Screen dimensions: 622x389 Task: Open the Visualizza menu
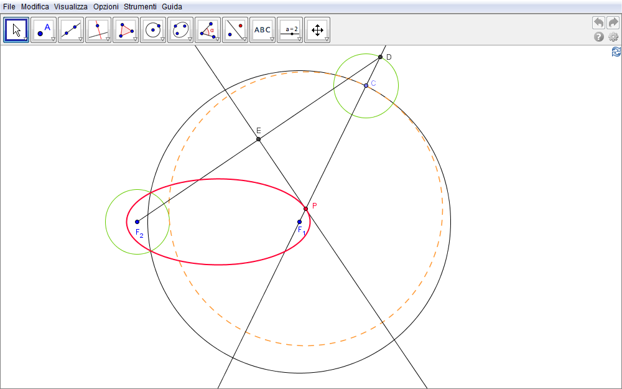click(70, 6)
